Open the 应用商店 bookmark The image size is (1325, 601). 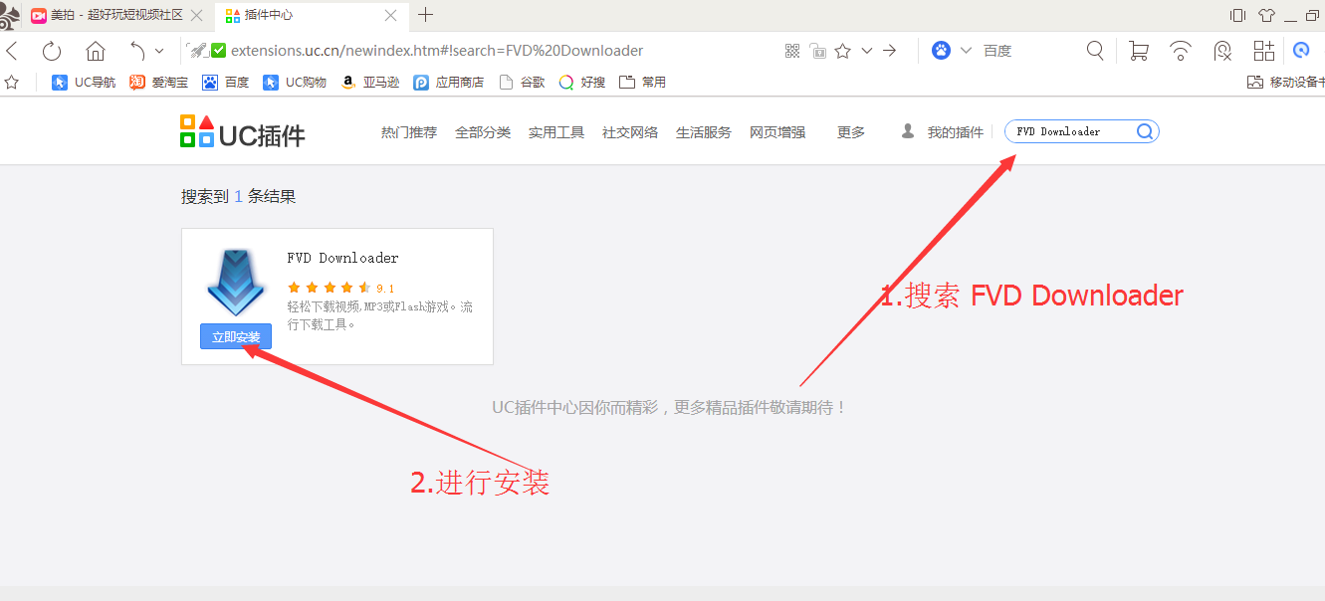click(449, 83)
